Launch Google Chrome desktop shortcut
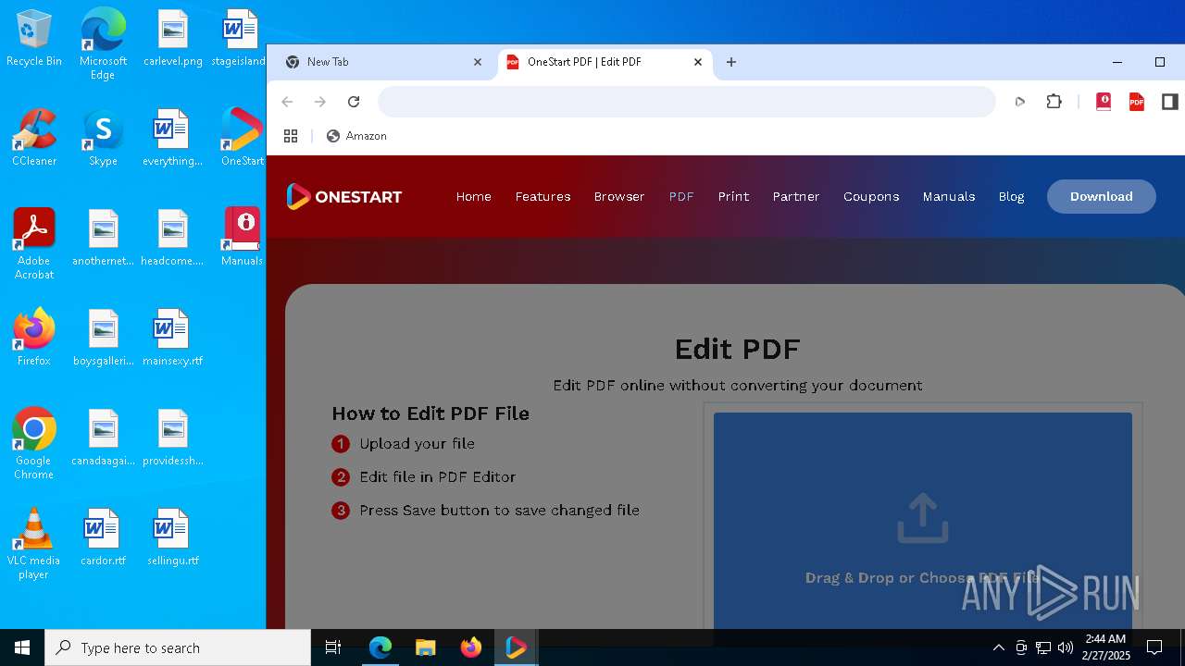 click(34, 444)
